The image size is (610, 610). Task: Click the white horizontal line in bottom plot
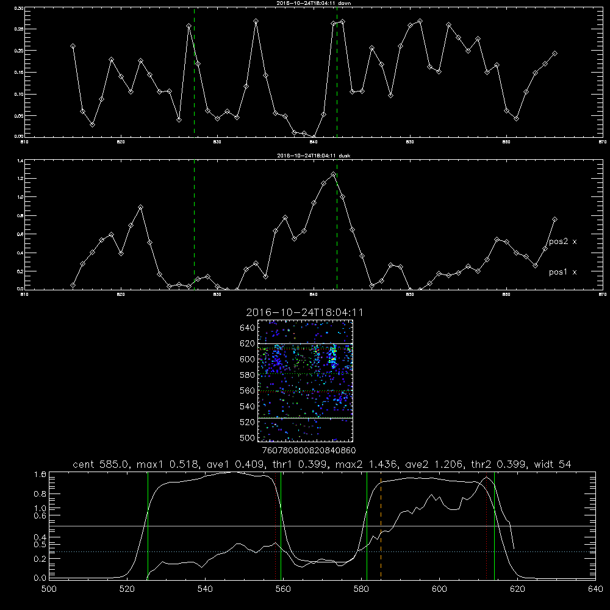pyautogui.click(x=322, y=526)
